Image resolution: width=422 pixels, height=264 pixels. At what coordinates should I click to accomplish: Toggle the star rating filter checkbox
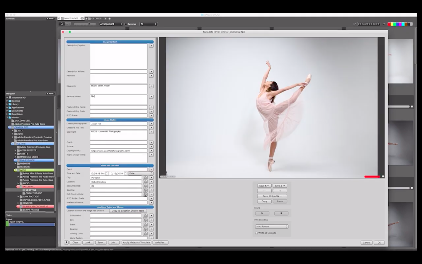coord(355,24)
